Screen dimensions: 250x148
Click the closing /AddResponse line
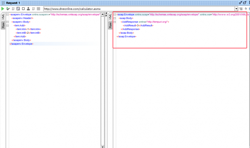pyautogui.click(x=131, y=29)
